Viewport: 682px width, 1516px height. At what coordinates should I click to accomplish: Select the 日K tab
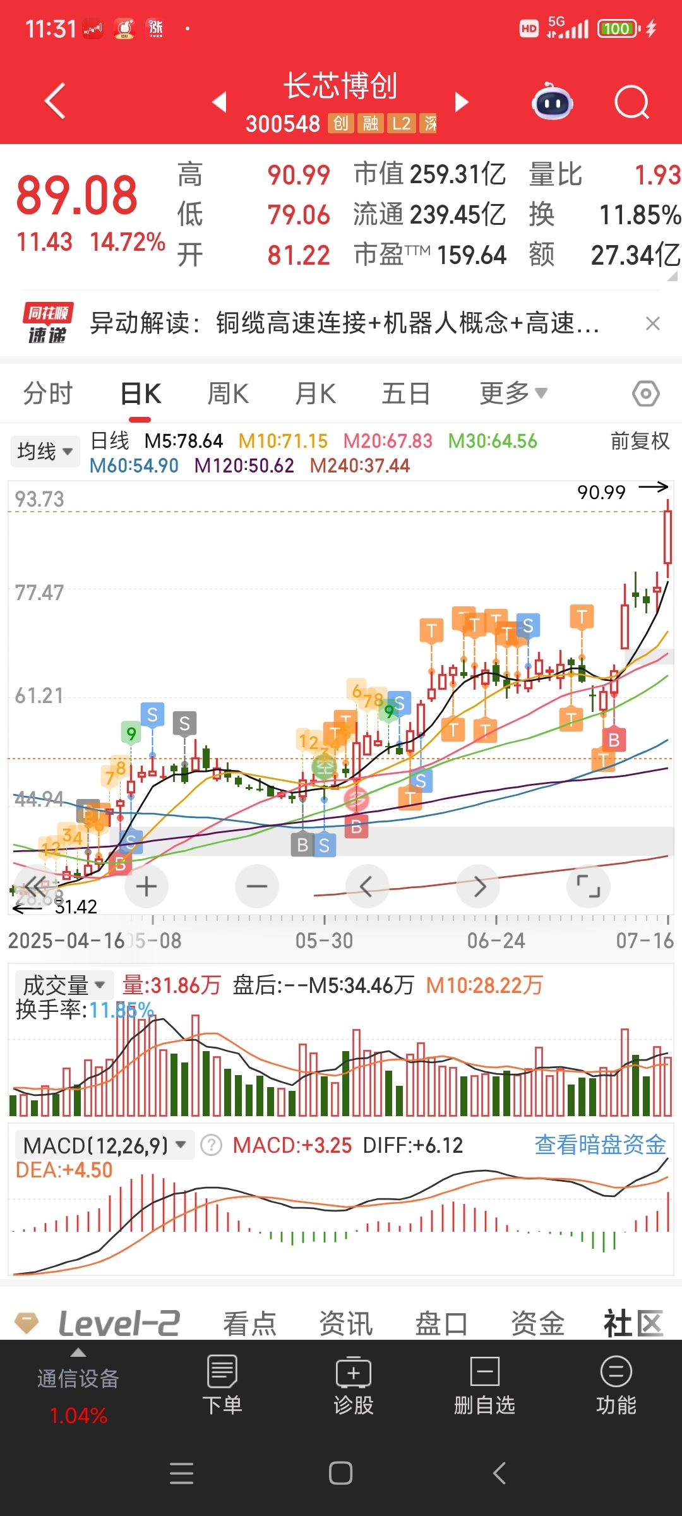click(141, 394)
